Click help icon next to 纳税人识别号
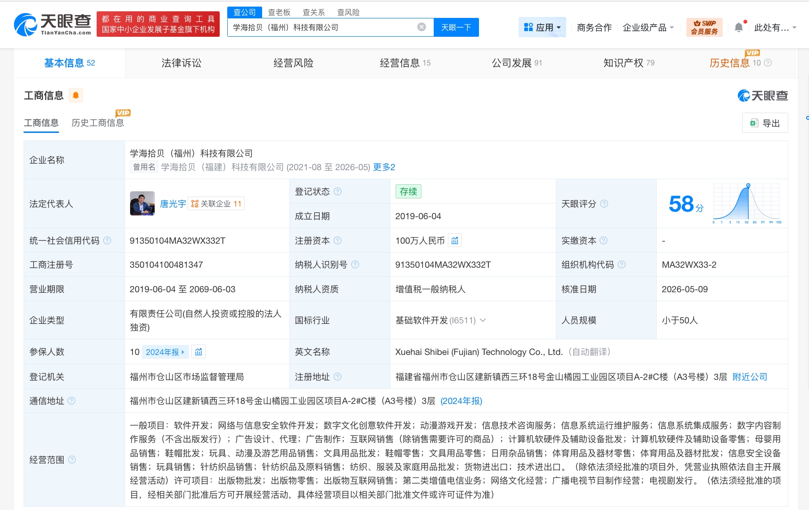Screen dimensions: 809x510 tap(355, 265)
